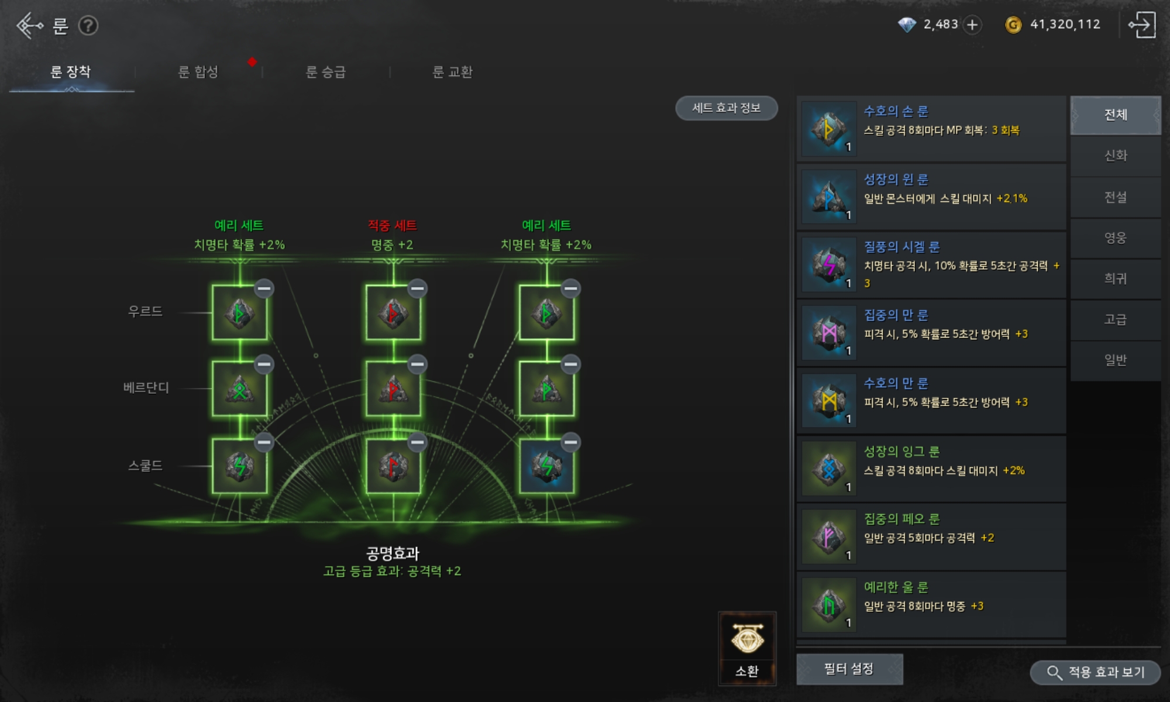Screen dimensions: 1170x702
Task: Switch to the 룬 합성 tab
Action: [198, 72]
